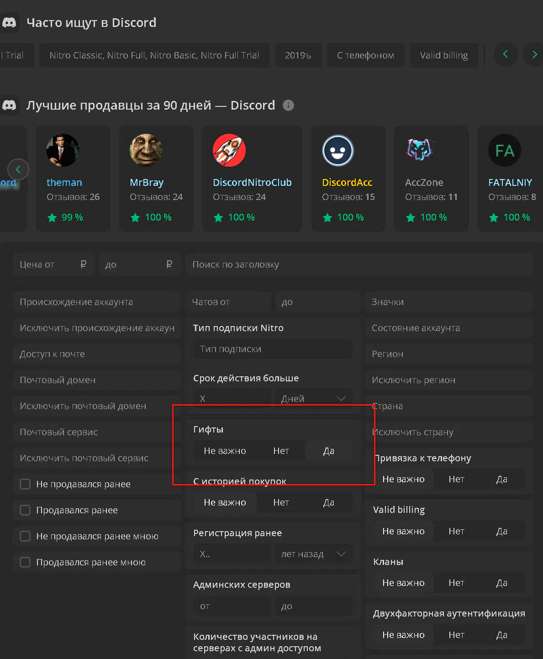Open the 'Тип подписки' Nitro dropdown

(x=273, y=349)
